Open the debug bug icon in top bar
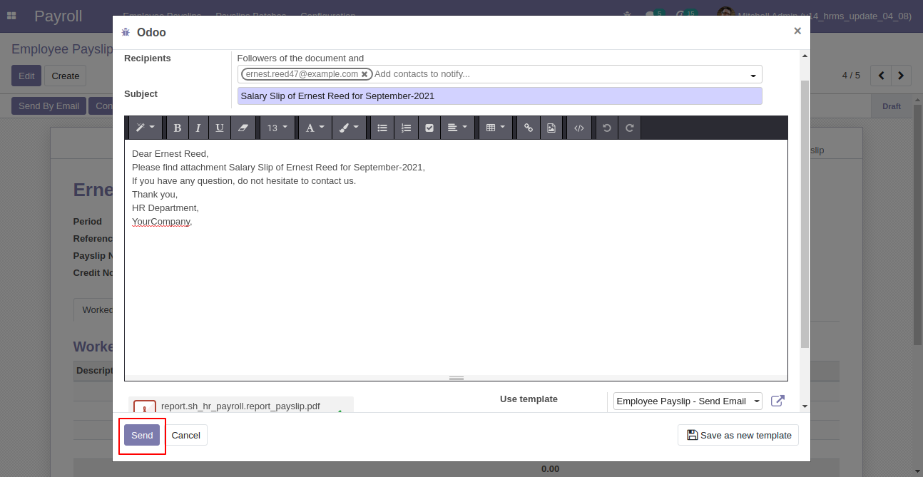Screen dimensions: 923x477 (x=628, y=15)
